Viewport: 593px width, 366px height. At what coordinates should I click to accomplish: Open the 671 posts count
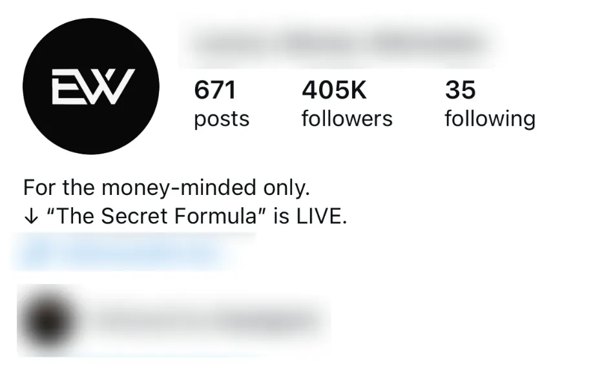click(x=215, y=90)
